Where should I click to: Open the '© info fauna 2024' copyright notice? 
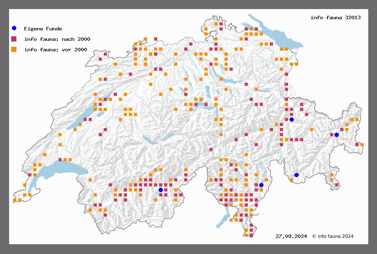tap(333, 236)
